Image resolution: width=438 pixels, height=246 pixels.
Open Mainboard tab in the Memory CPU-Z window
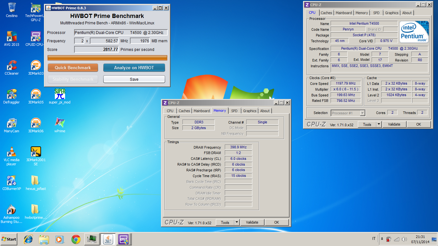pyautogui.click(x=202, y=111)
